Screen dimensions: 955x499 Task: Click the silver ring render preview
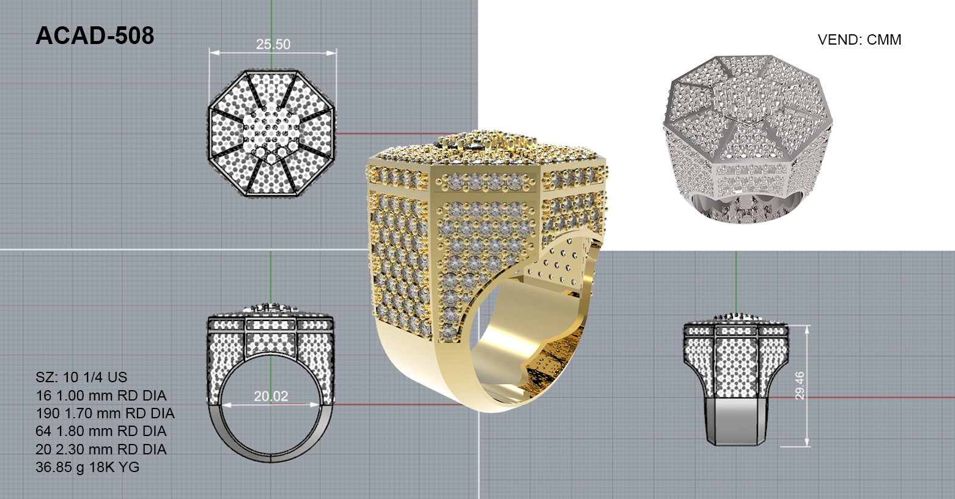pos(749,139)
